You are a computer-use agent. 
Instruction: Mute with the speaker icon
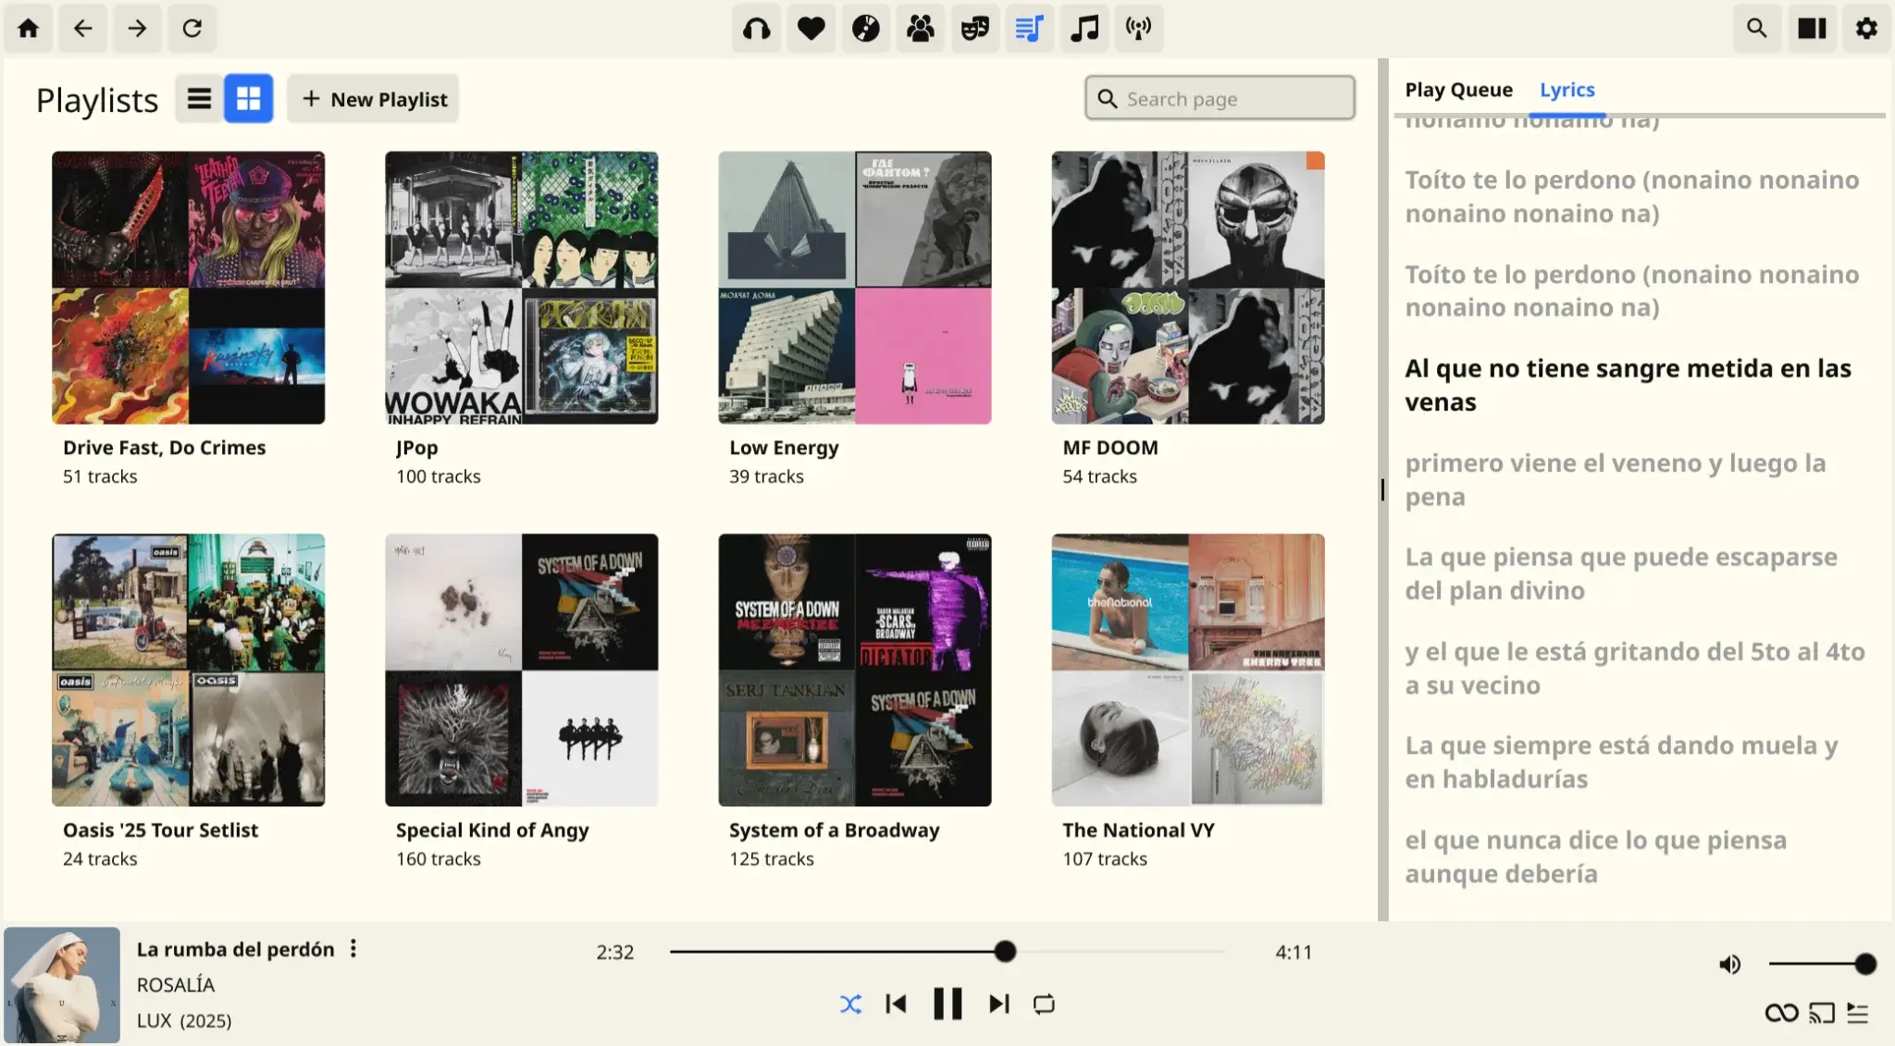tap(1730, 965)
